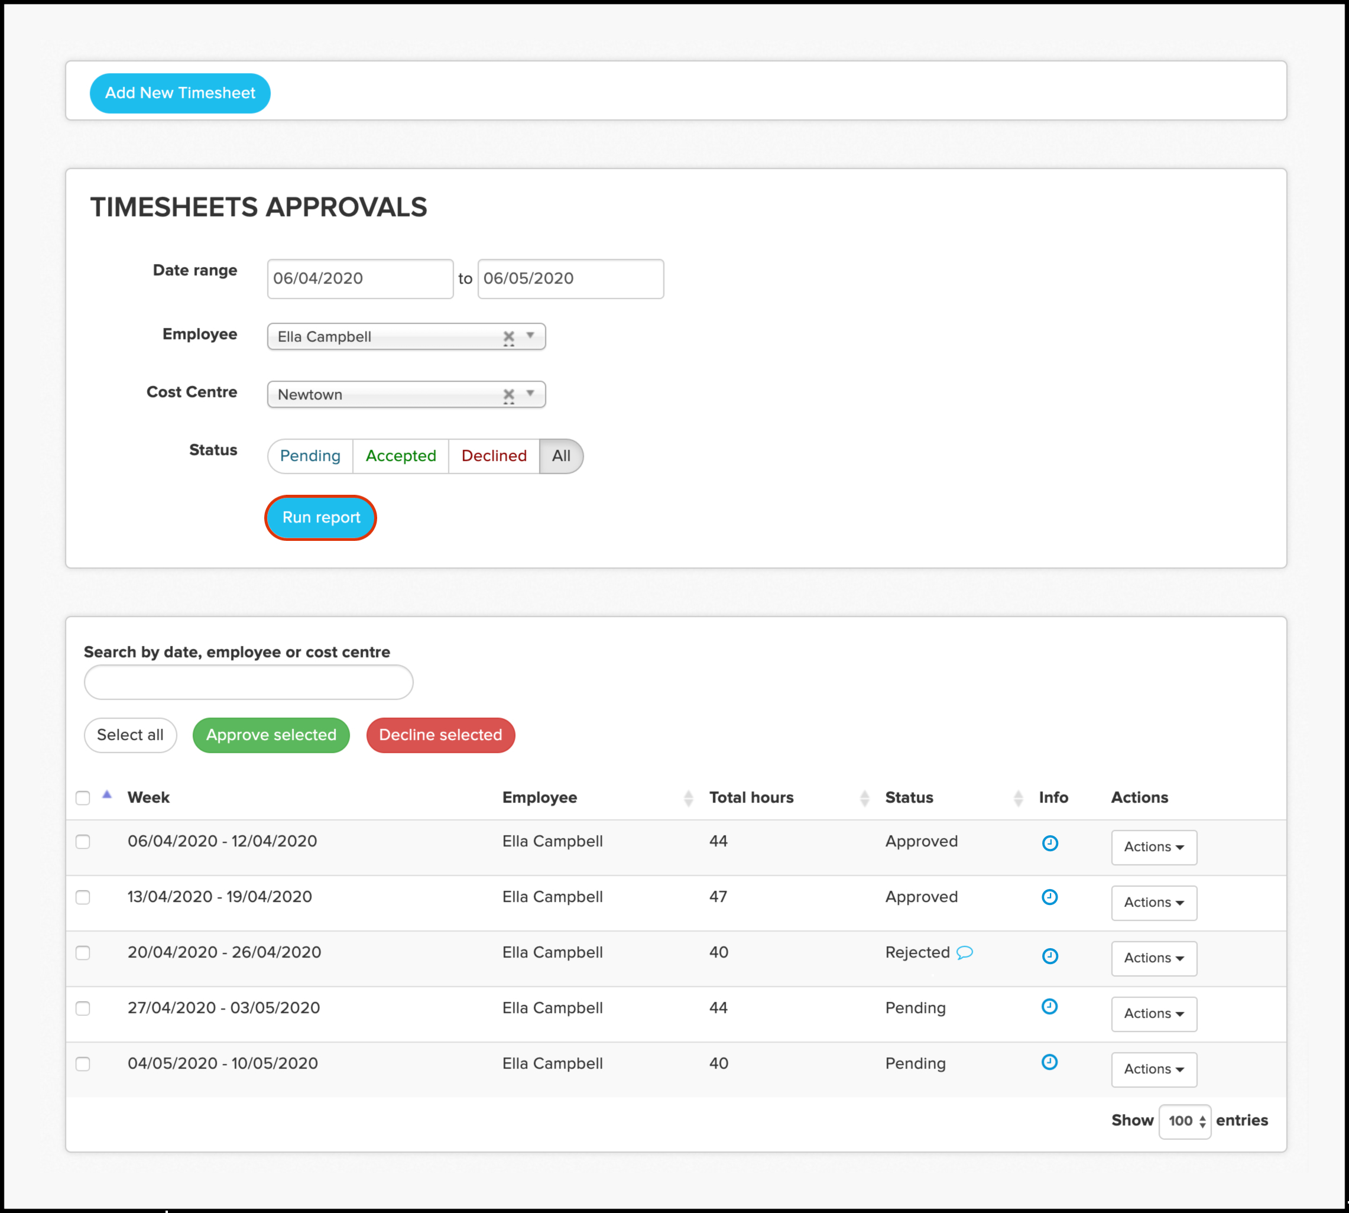The width and height of the screenshot is (1349, 1213).
Task: Open Actions dropdown for 20/04/2020 week
Action: [x=1154, y=958]
